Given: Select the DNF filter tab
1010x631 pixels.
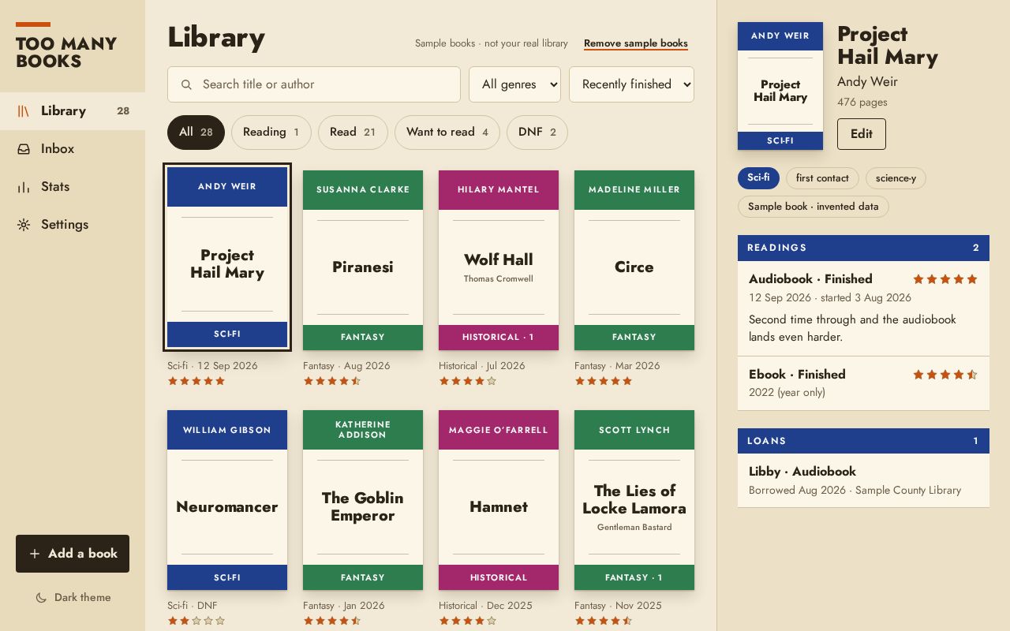Looking at the screenshot, I should [537, 133].
